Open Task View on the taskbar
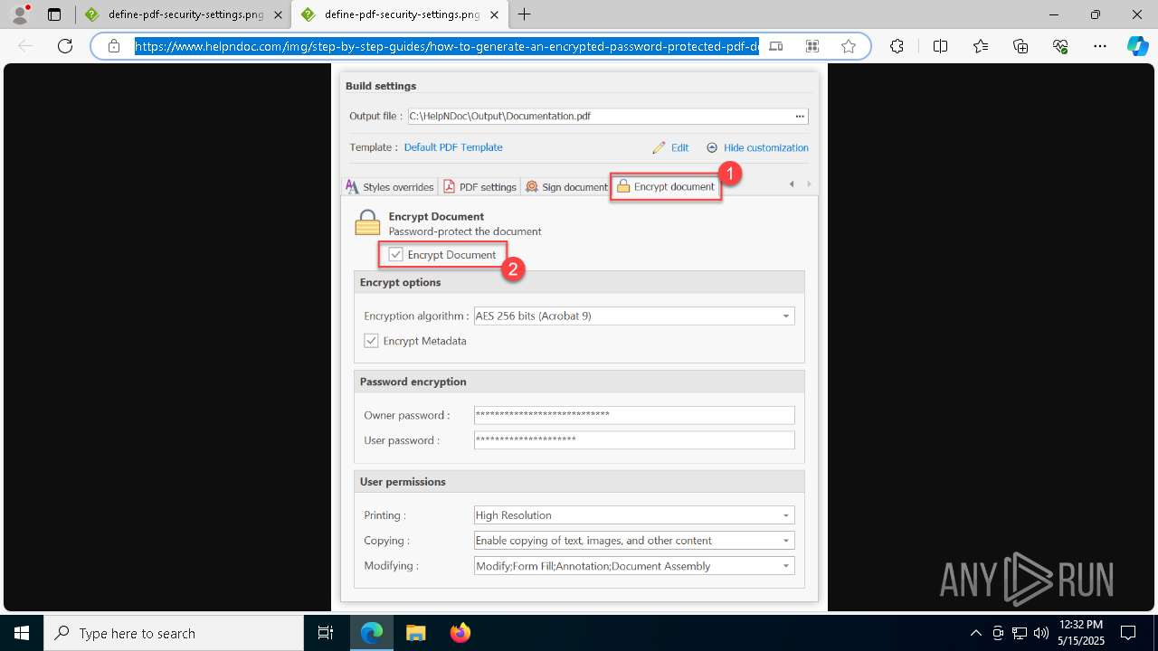 pos(326,633)
